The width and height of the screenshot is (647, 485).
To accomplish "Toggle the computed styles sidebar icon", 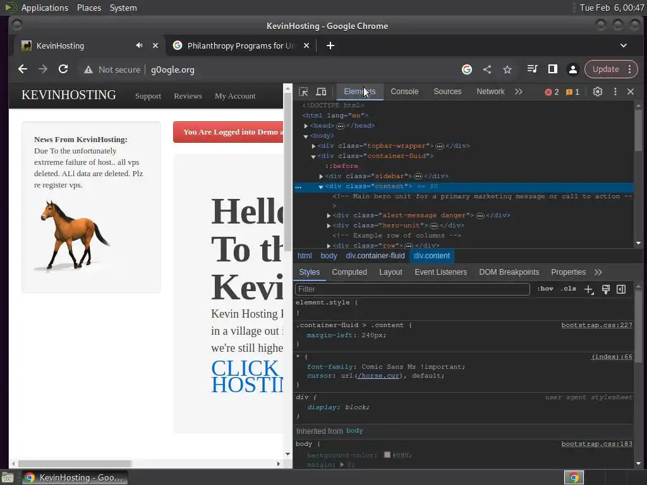I will (621, 289).
